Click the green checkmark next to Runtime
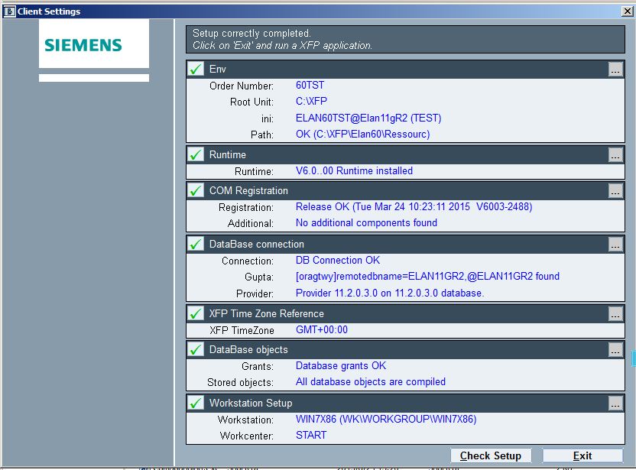636x470 pixels. point(196,154)
